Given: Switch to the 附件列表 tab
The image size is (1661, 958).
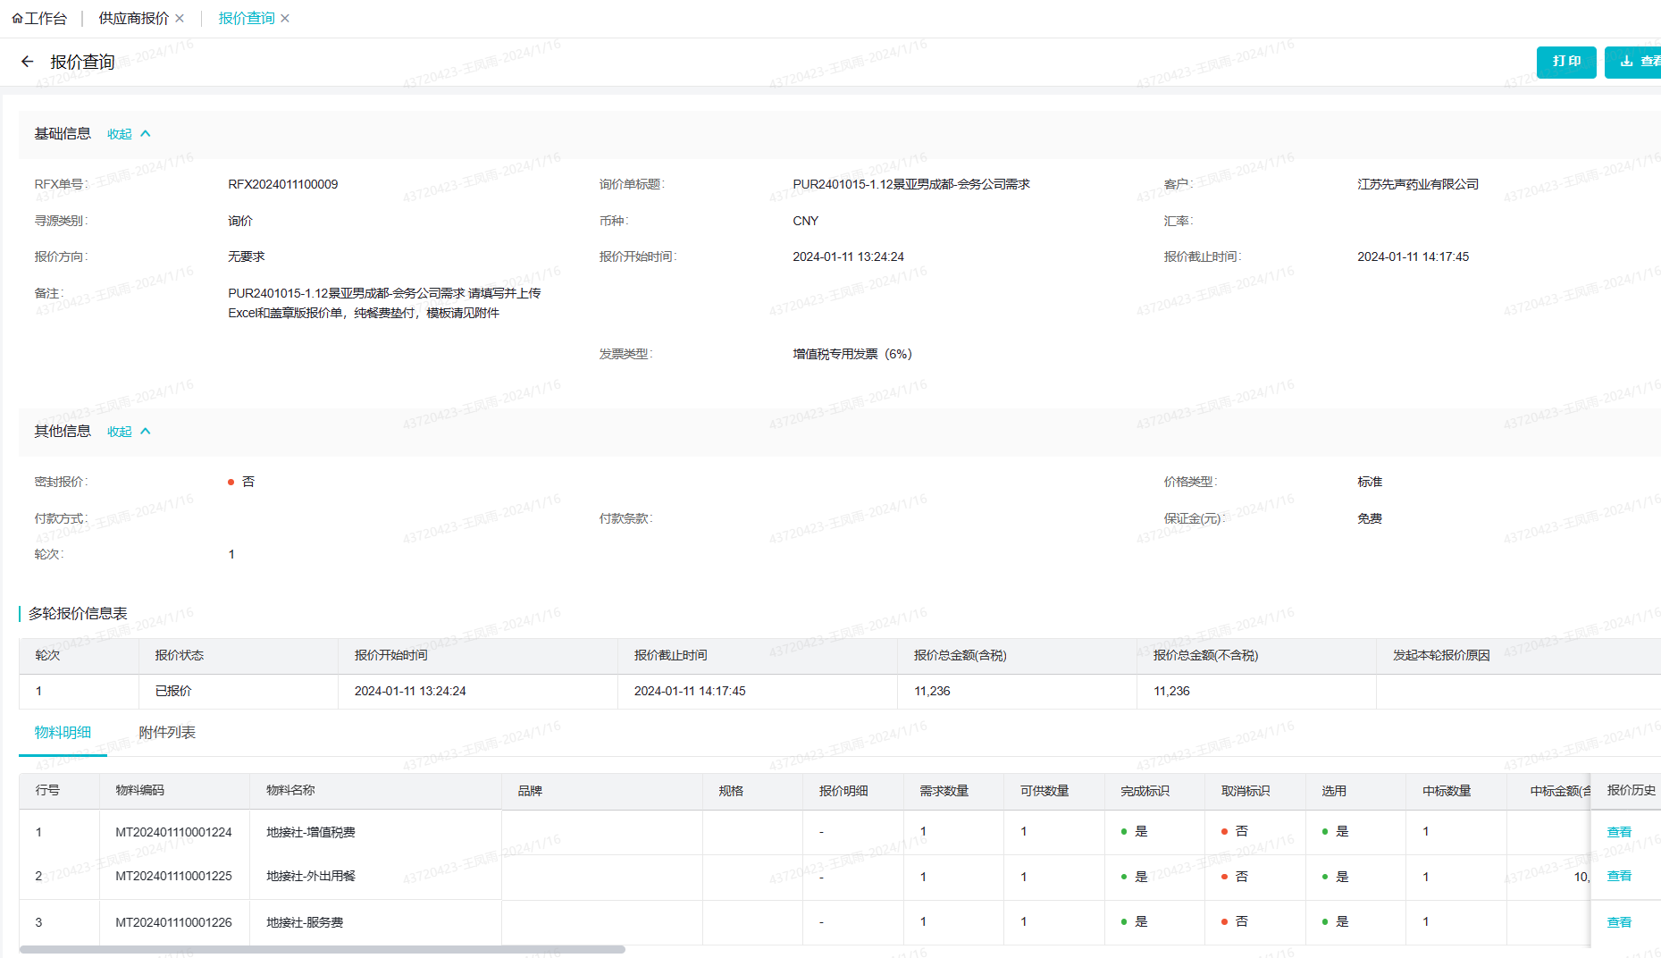Looking at the screenshot, I should 167,733.
